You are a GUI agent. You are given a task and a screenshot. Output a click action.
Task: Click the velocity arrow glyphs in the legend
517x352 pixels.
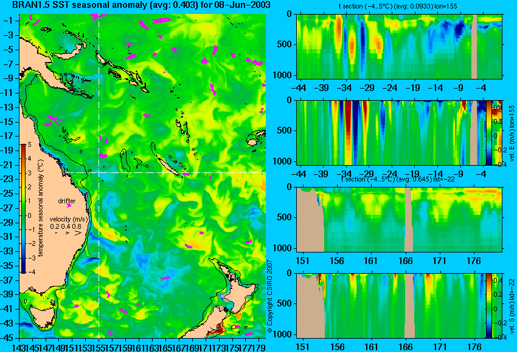point(69,233)
